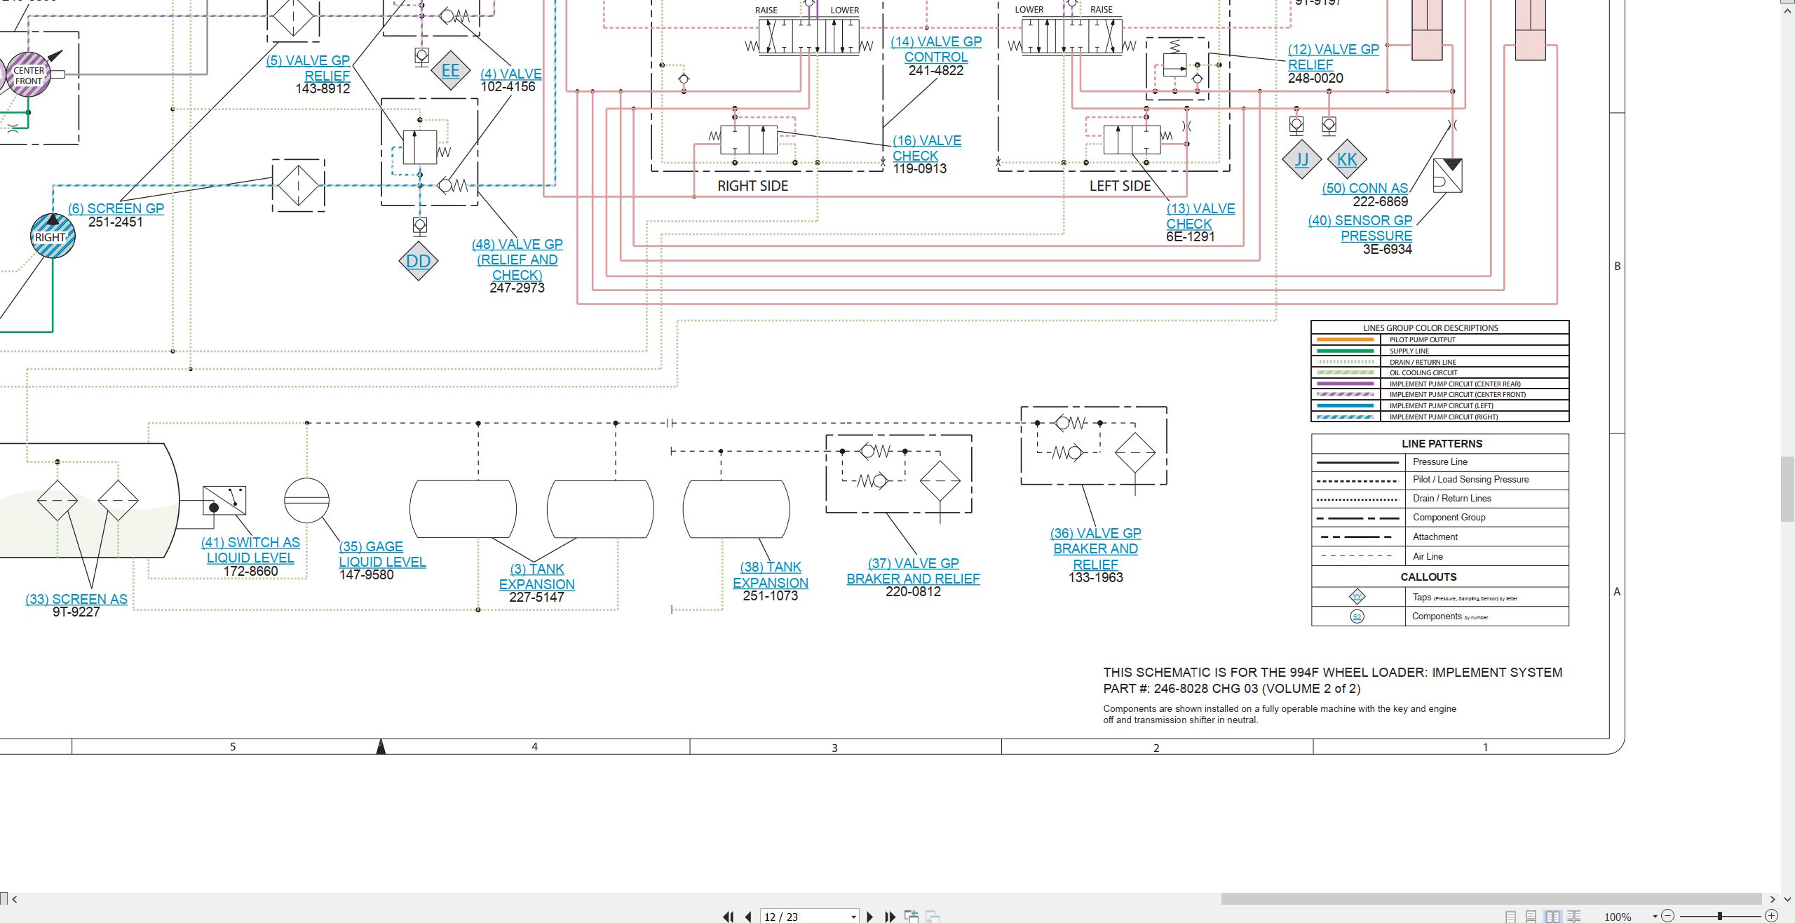The height and width of the screenshot is (923, 1795).
Task: Open the (12) VALVE GP RELIEF link
Action: pos(1333,57)
